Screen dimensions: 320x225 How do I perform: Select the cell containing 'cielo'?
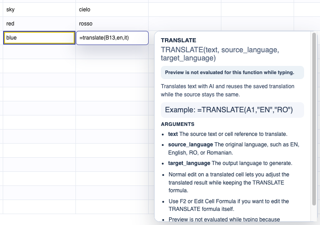coord(112,10)
